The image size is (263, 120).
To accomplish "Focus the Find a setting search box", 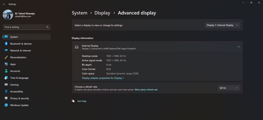I will (x=27, y=27).
